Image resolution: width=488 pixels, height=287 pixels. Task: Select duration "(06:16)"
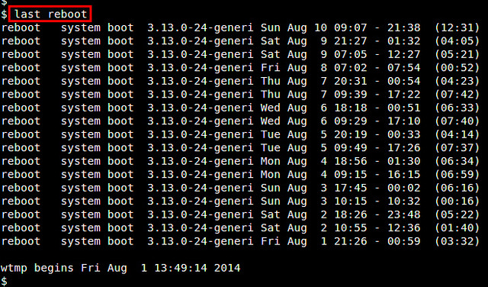(x=457, y=188)
